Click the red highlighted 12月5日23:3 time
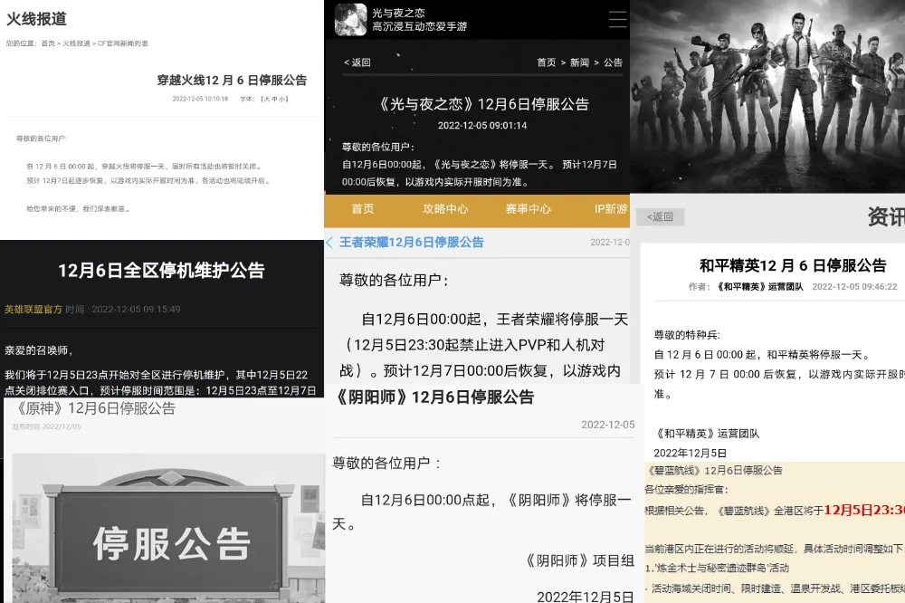The width and height of the screenshot is (905, 603). pyautogui.click(x=864, y=510)
